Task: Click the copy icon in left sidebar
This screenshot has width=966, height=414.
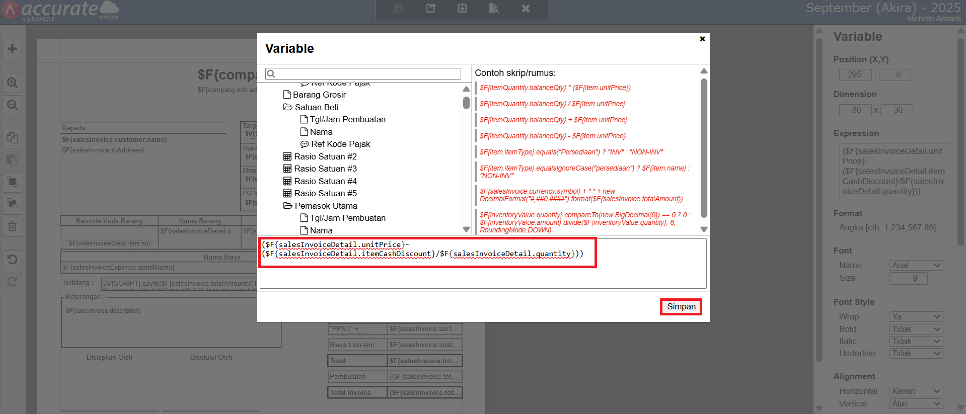Action: (x=13, y=137)
